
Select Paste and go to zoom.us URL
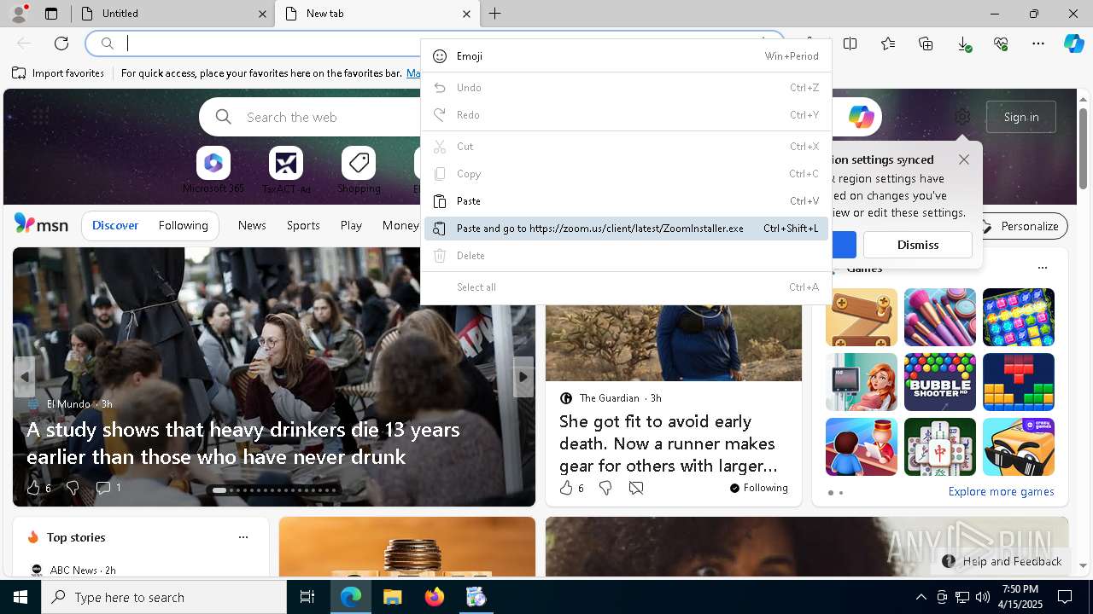(626, 229)
